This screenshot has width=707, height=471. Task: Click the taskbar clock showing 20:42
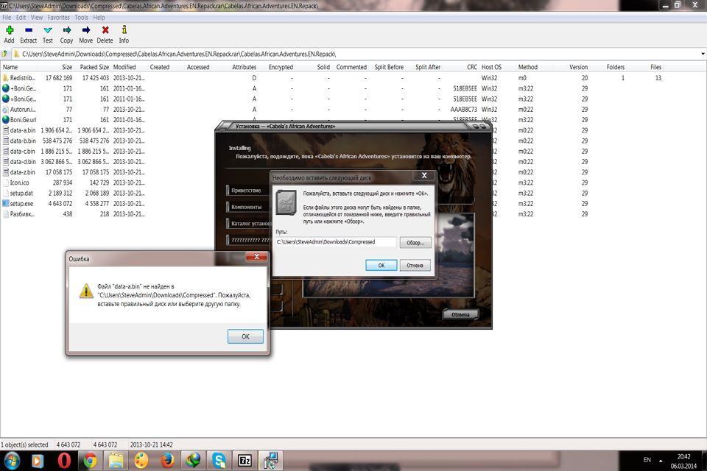683,461
